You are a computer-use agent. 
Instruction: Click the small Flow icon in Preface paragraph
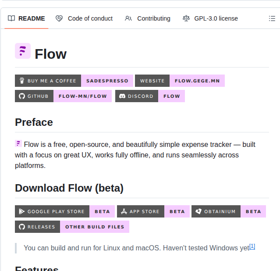tap(18, 143)
